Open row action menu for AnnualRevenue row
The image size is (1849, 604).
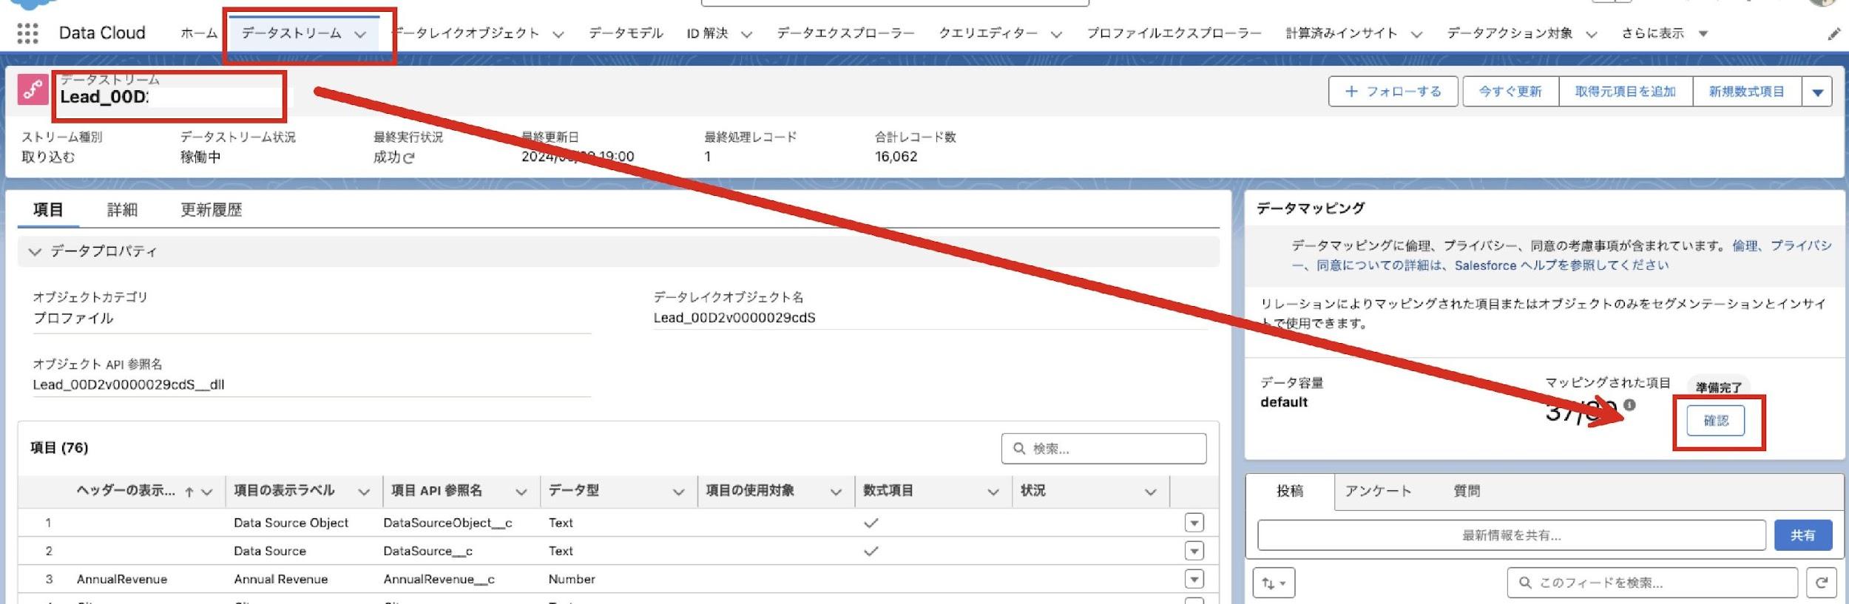tap(1194, 579)
